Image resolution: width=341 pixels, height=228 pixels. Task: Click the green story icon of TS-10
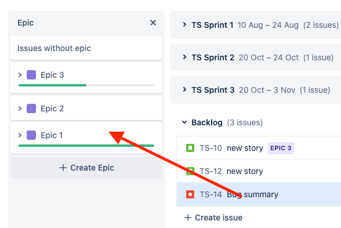pyautogui.click(x=190, y=148)
